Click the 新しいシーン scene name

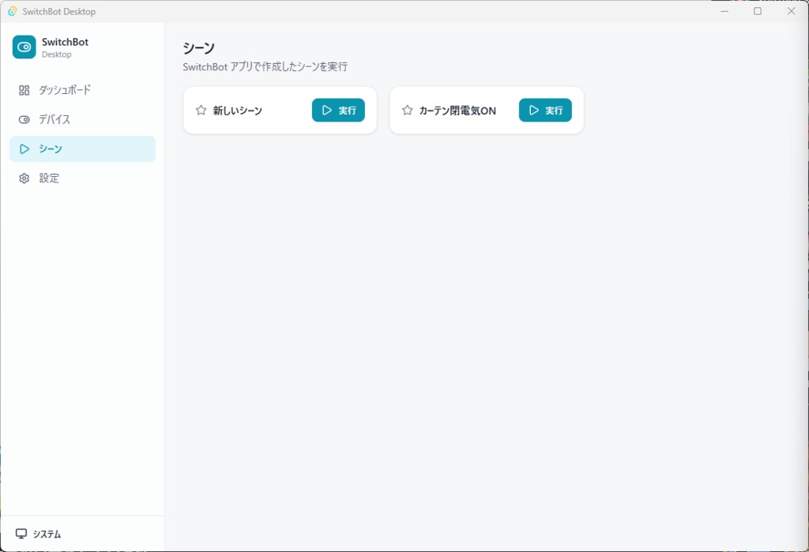[x=237, y=111]
